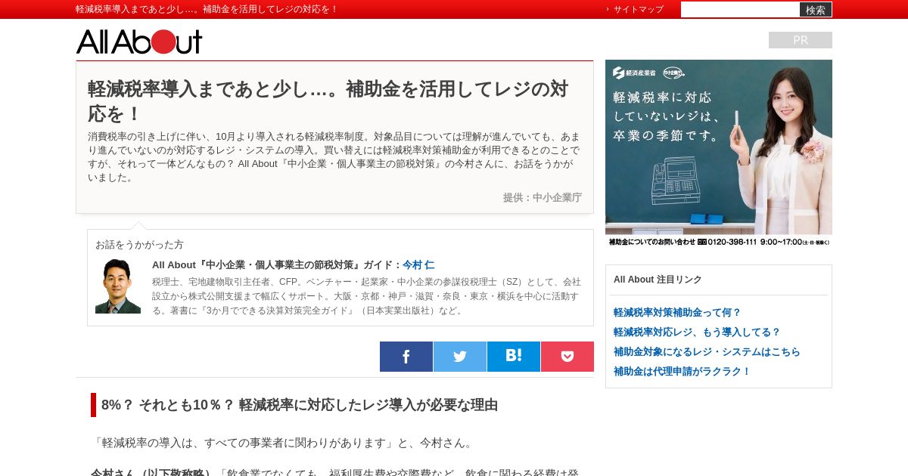
Task: Save the article to Pocket
Action: click(x=567, y=357)
